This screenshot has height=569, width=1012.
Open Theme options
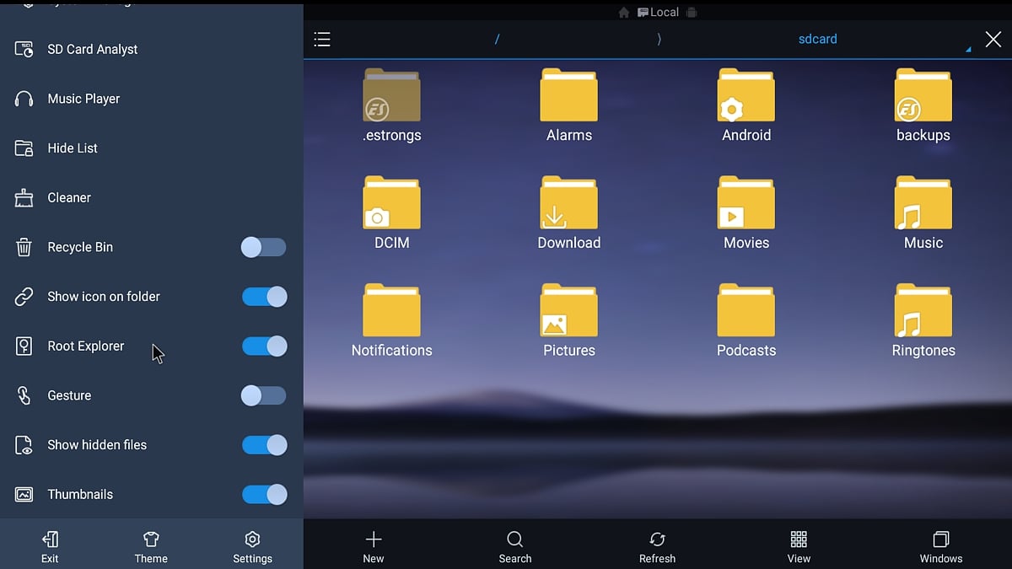tap(151, 546)
